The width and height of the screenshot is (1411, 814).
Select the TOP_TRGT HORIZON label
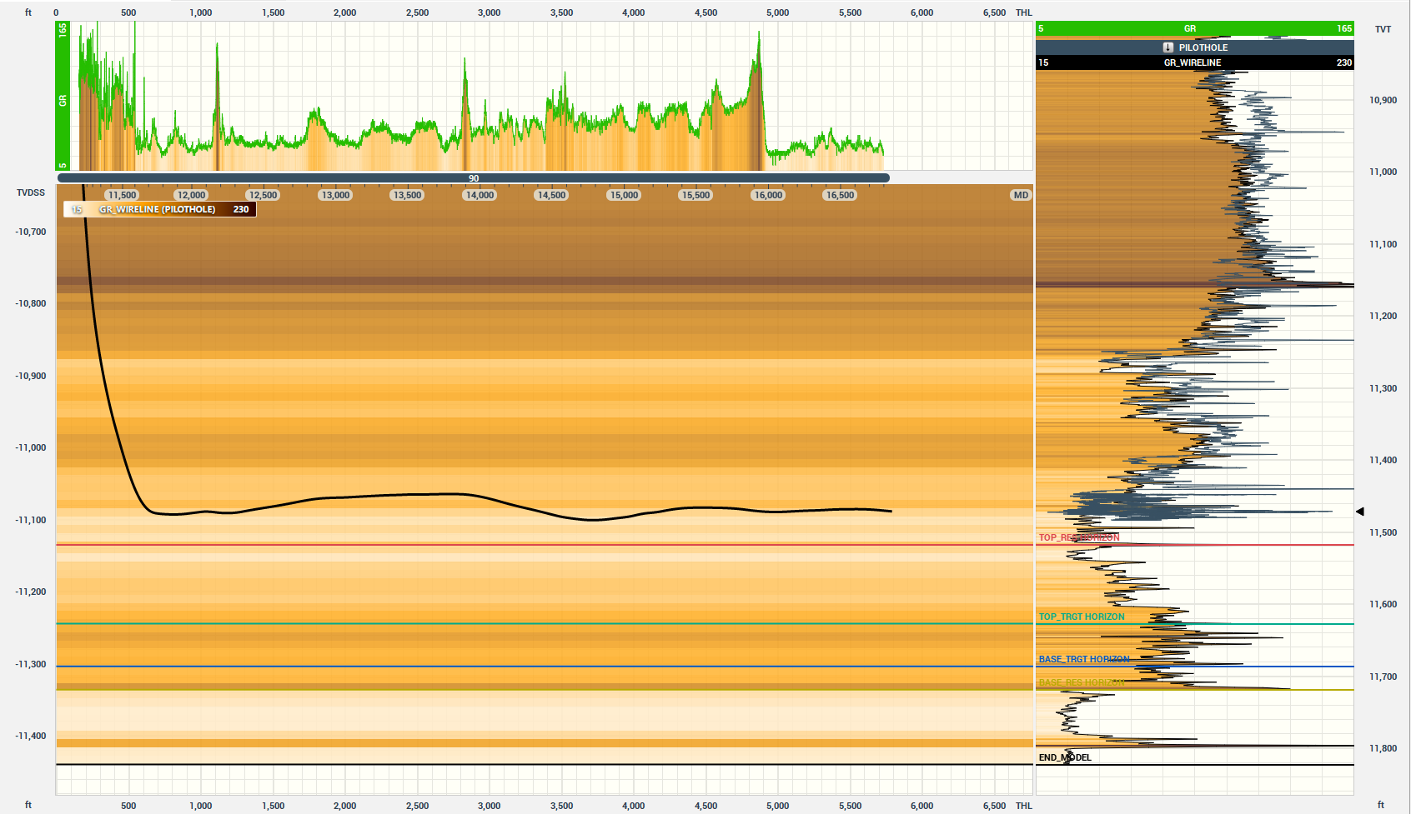[x=1082, y=617]
